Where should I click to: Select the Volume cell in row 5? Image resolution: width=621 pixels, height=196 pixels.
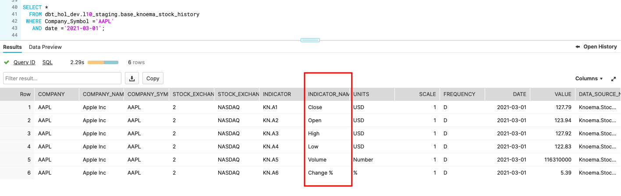tap(317, 160)
